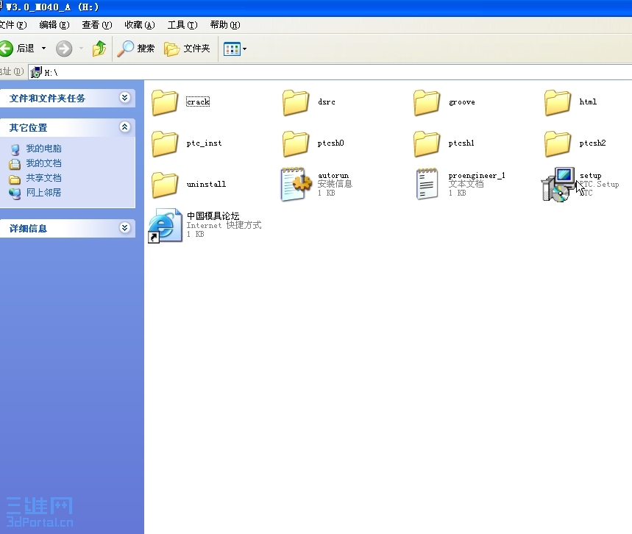
Task: Click the Back (后退) arrow button
Action: tap(6, 49)
